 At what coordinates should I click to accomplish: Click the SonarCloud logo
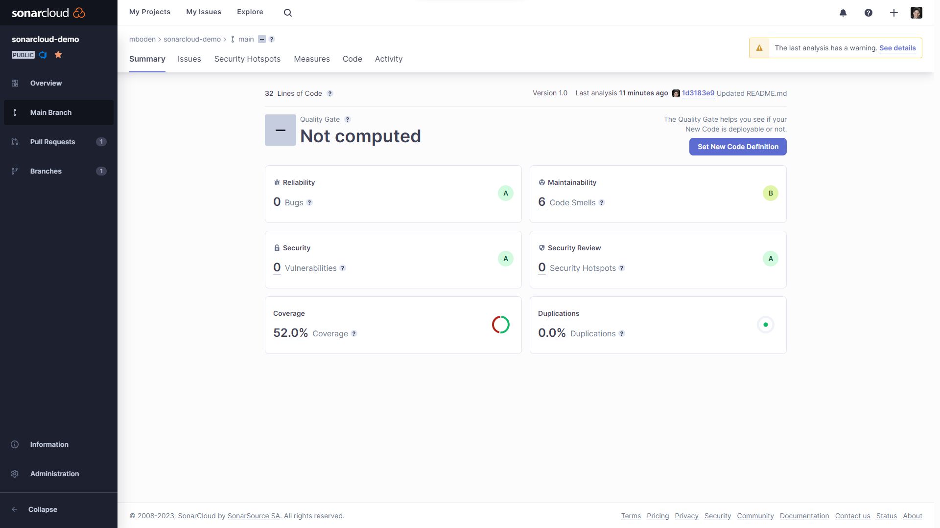pyautogui.click(x=48, y=13)
